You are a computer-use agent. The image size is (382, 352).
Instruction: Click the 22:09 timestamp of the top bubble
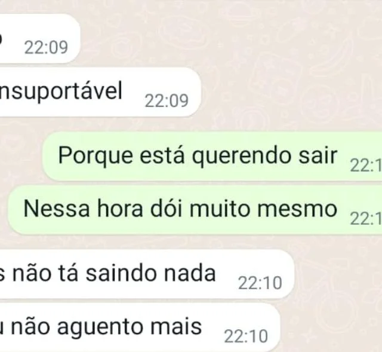point(46,47)
